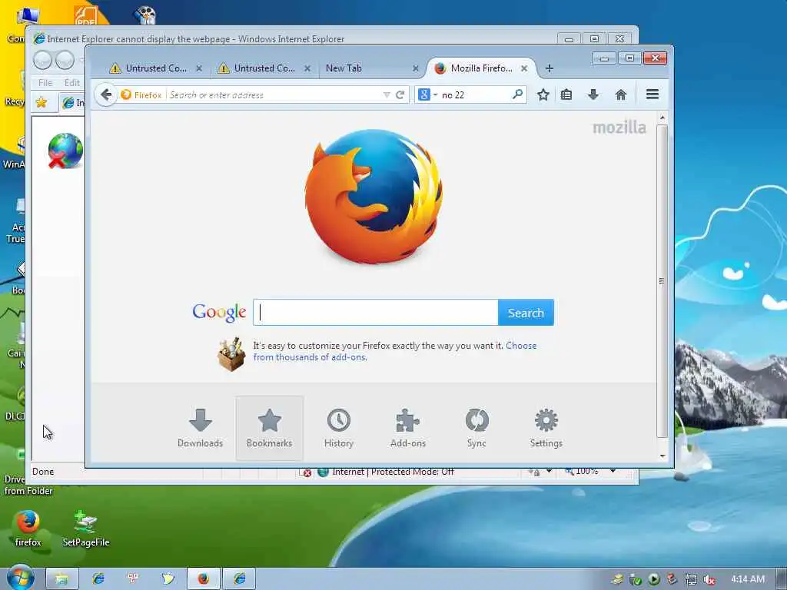The image size is (787, 590).
Task: Open the file explorer taskbar icon
Action: pyautogui.click(x=61, y=579)
